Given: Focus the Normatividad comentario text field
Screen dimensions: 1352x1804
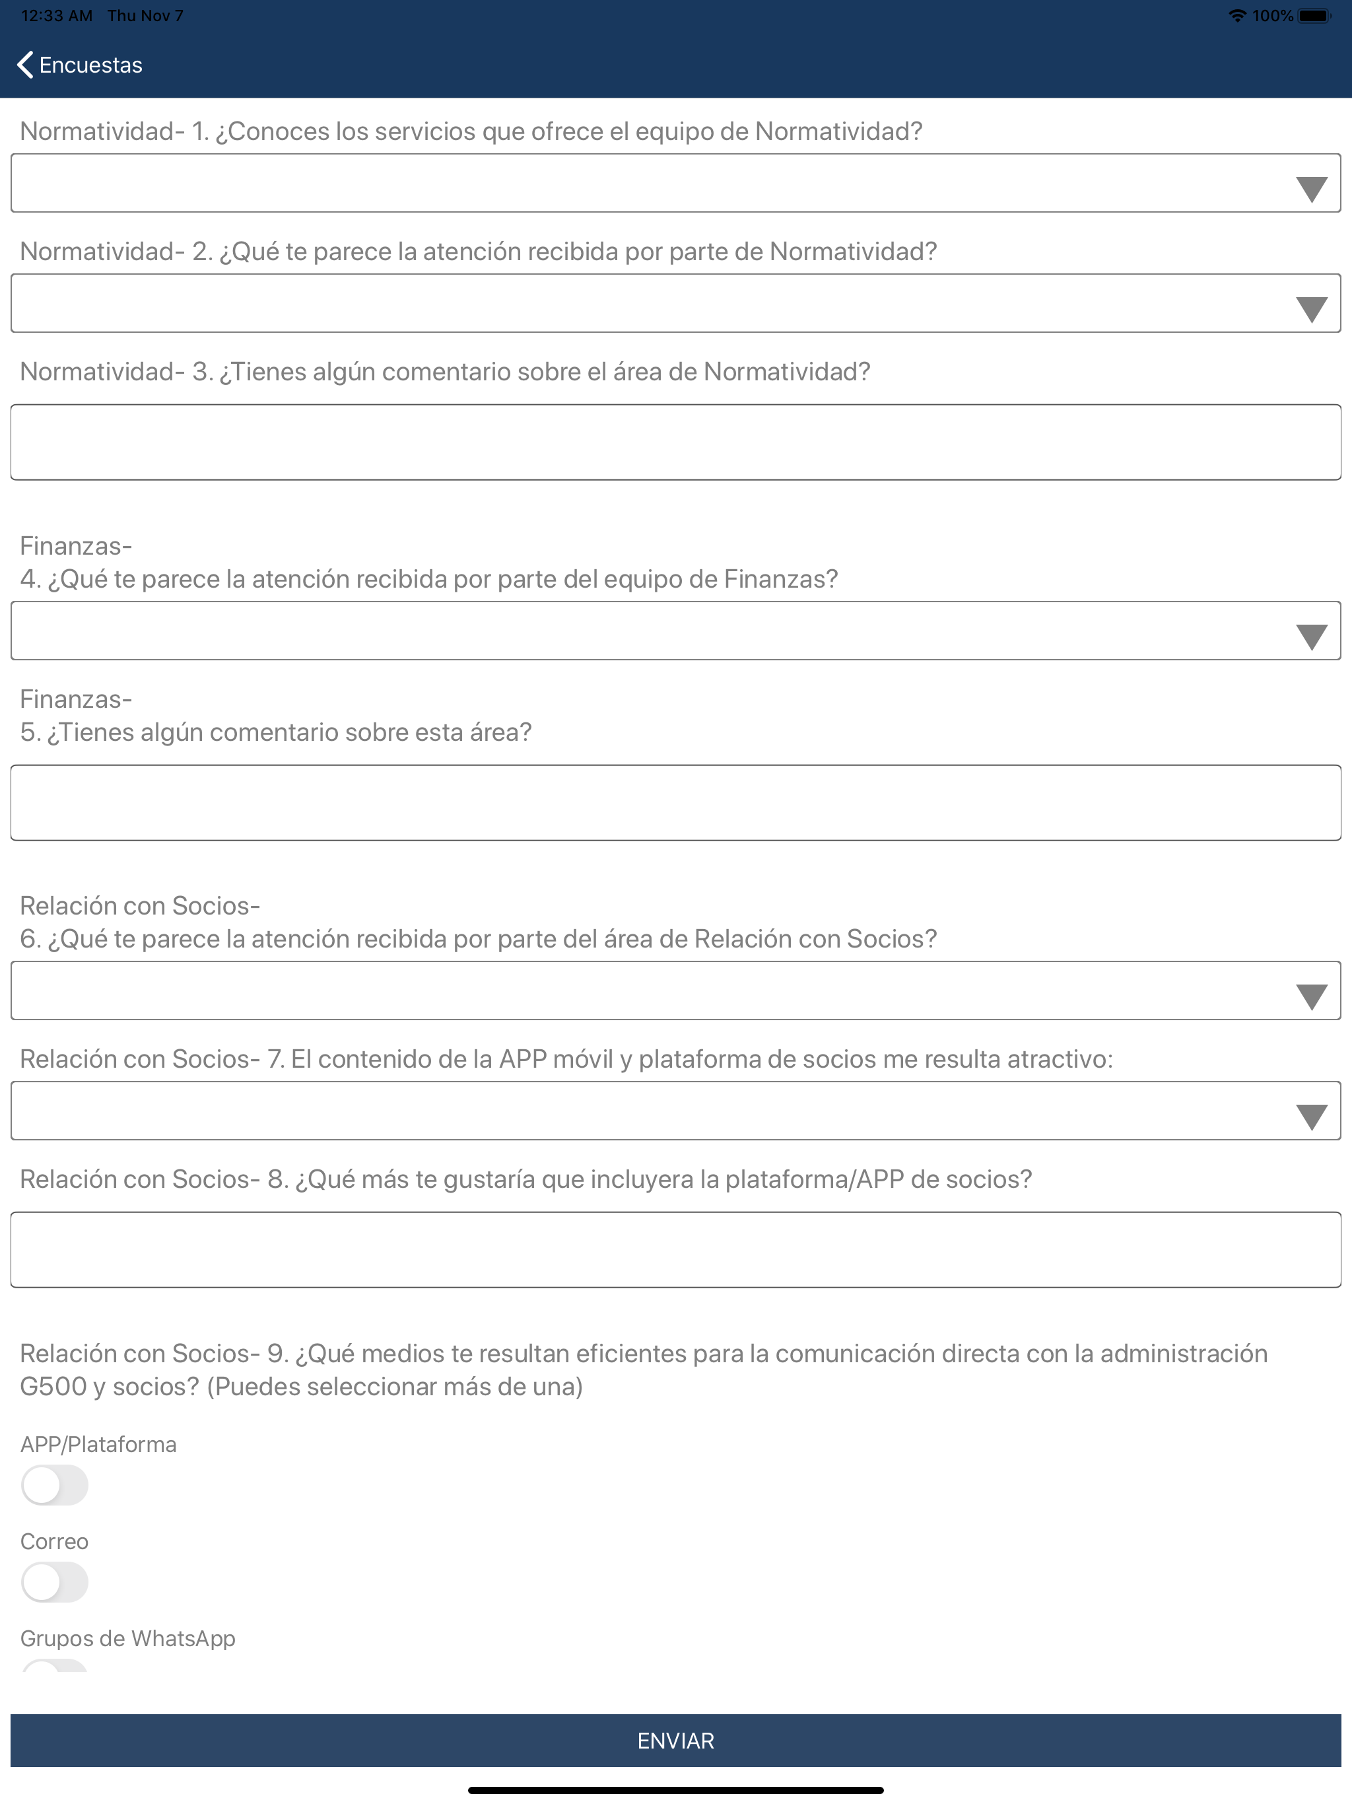Looking at the screenshot, I should [675, 442].
